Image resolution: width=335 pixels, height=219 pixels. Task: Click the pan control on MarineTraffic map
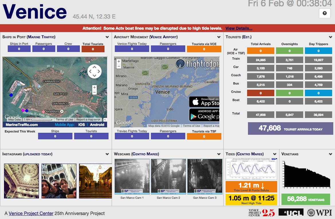pyautogui.click(x=94, y=71)
